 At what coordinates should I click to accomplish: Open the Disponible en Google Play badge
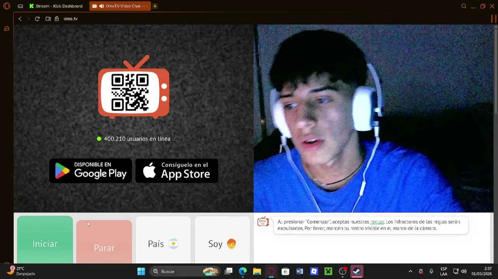tap(90, 170)
